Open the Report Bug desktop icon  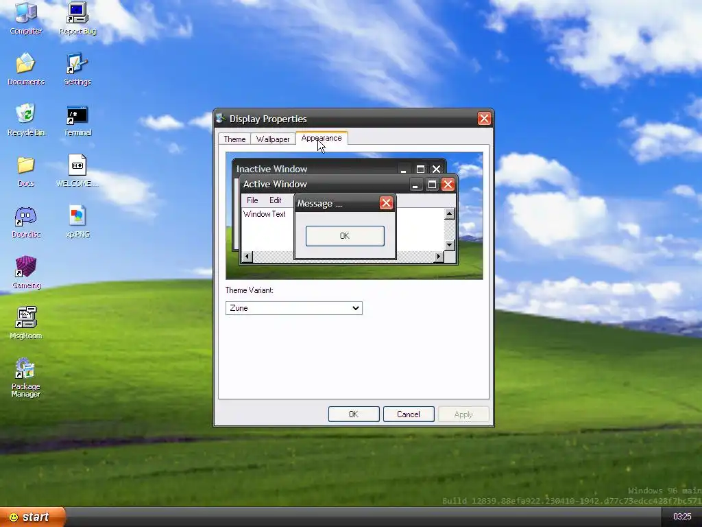[x=77, y=18]
